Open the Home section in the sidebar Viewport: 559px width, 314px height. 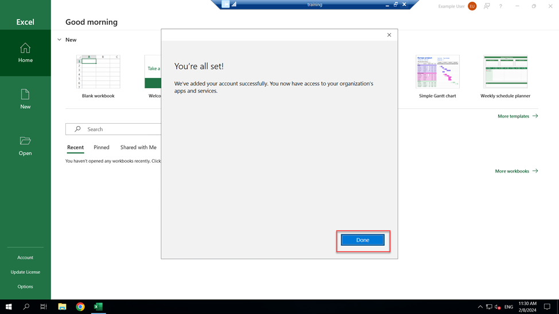pyautogui.click(x=25, y=53)
